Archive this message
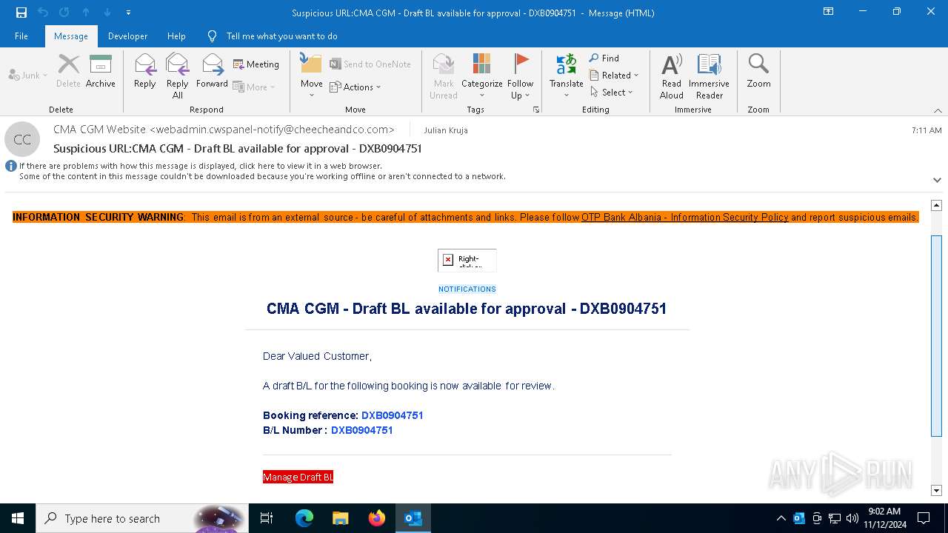This screenshot has width=948, height=533. pyautogui.click(x=101, y=71)
